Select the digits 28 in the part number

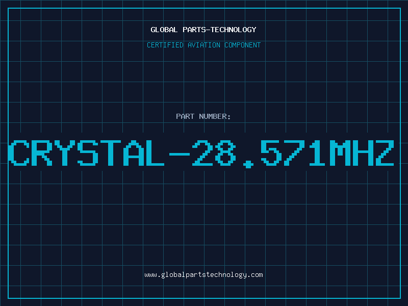[x=214, y=153]
